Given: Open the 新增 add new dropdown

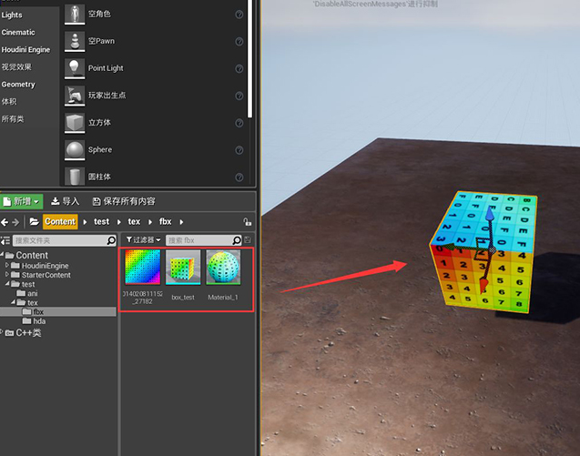Looking at the screenshot, I should coord(22,201).
